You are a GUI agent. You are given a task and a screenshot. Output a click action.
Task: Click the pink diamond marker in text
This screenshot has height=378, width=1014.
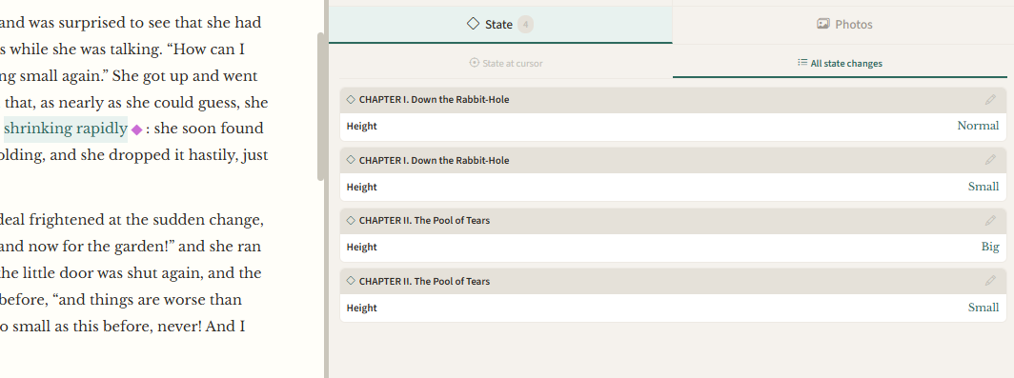point(136,129)
